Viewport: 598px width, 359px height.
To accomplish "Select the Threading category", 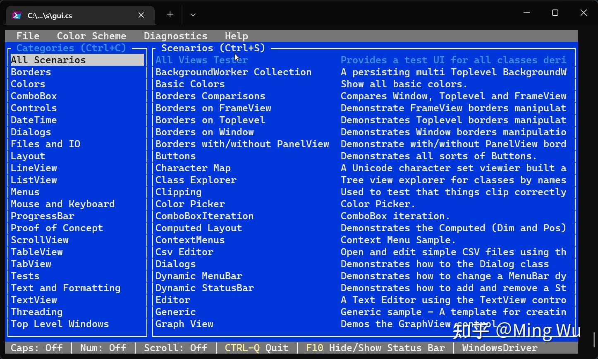I will point(36,312).
